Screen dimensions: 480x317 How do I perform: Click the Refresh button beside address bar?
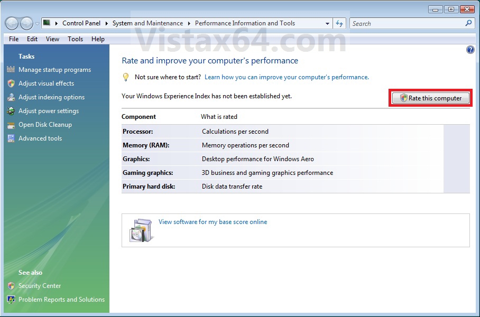click(x=339, y=23)
